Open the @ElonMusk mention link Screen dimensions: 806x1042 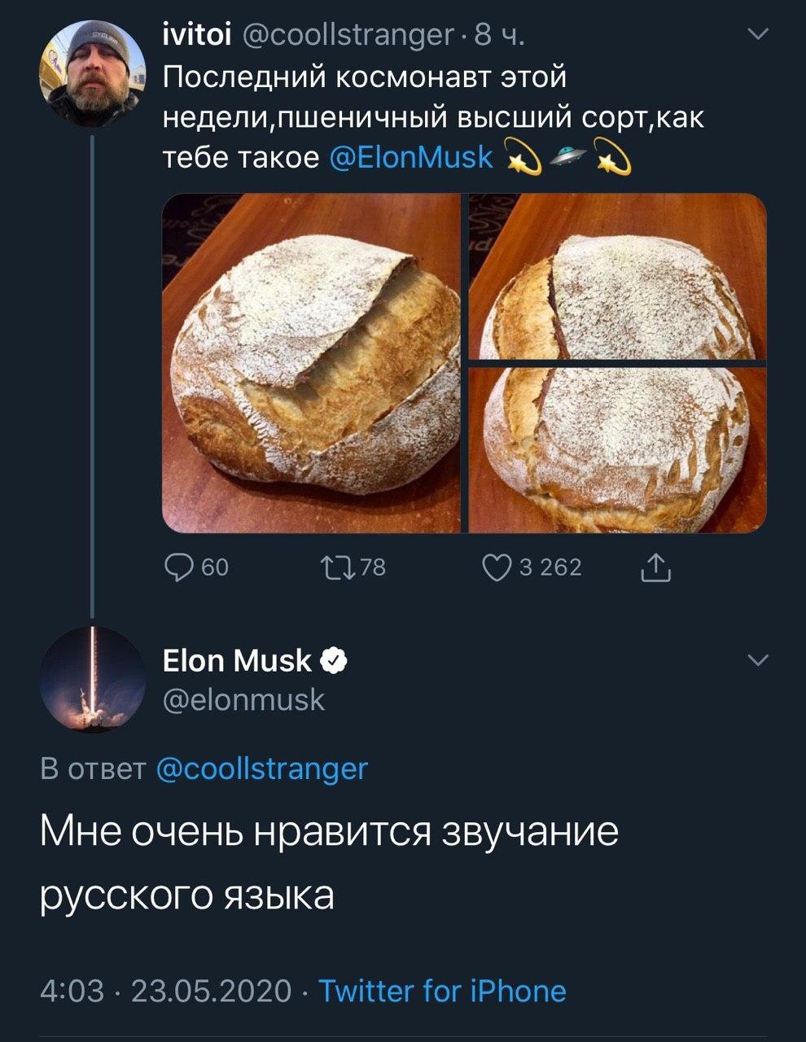412,156
